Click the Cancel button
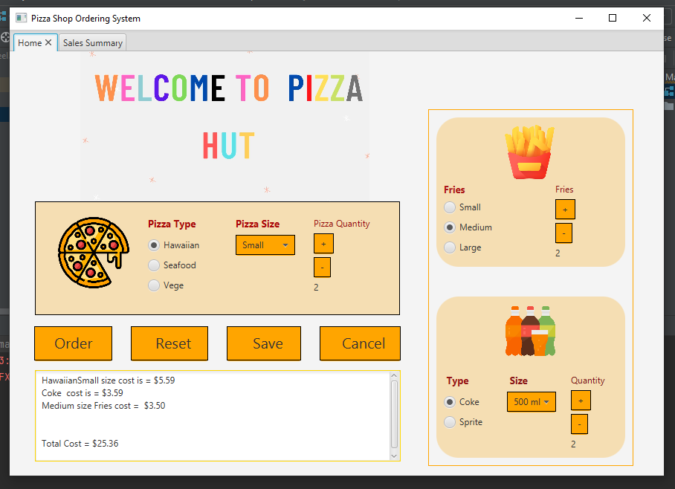Viewport: 675px width, 489px height. pyautogui.click(x=360, y=343)
